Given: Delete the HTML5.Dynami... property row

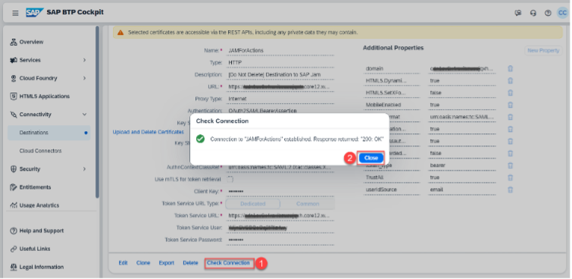Looking at the screenshot, I should pyautogui.click(x=511, y=80).
